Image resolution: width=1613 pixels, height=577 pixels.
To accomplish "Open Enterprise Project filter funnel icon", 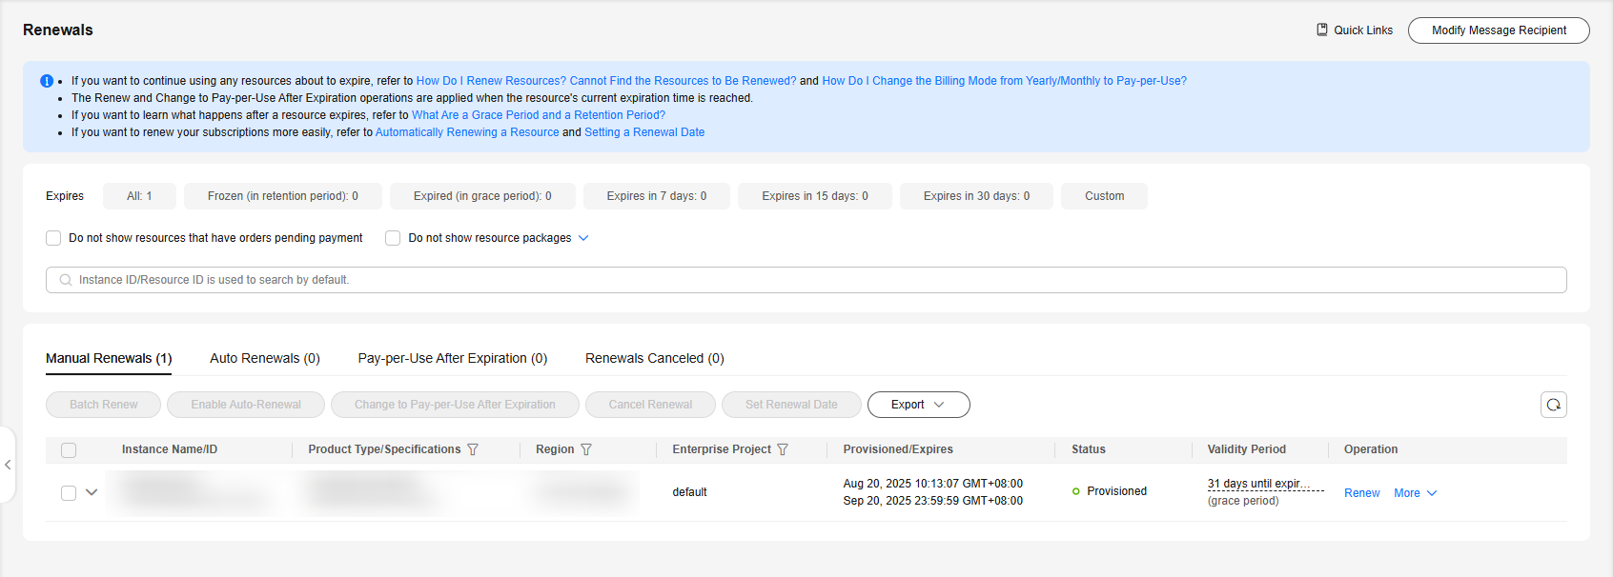I will pos(783,449).
